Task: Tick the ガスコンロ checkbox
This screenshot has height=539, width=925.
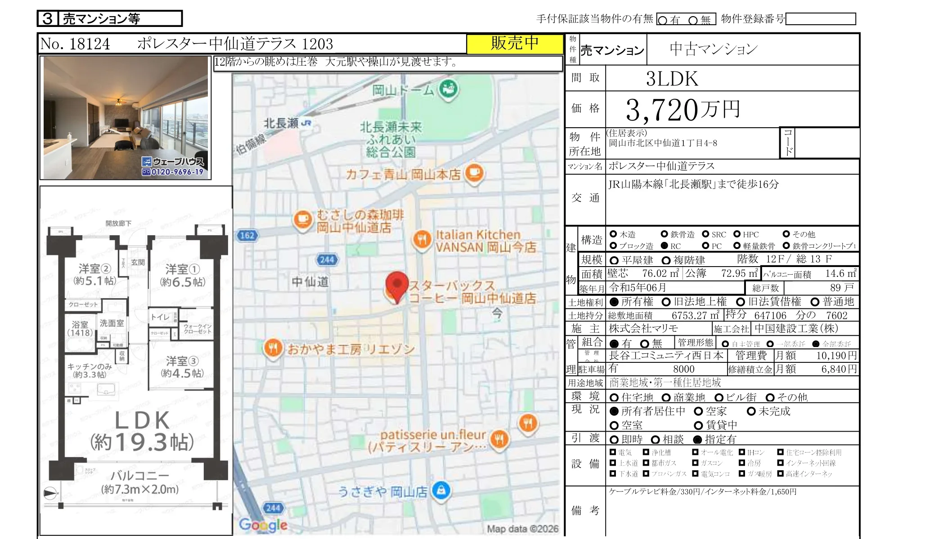Action: pos(696,463)
